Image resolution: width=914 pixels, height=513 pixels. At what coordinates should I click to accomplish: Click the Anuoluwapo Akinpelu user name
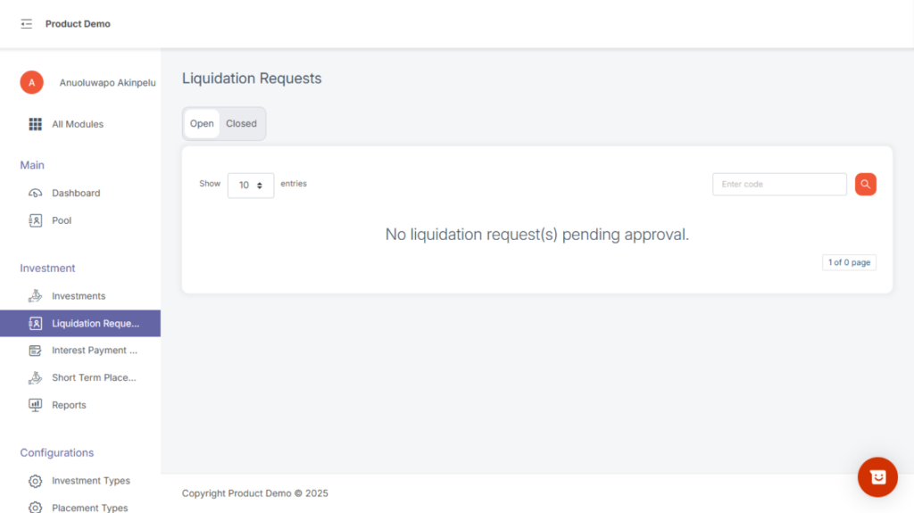(107, 83)
